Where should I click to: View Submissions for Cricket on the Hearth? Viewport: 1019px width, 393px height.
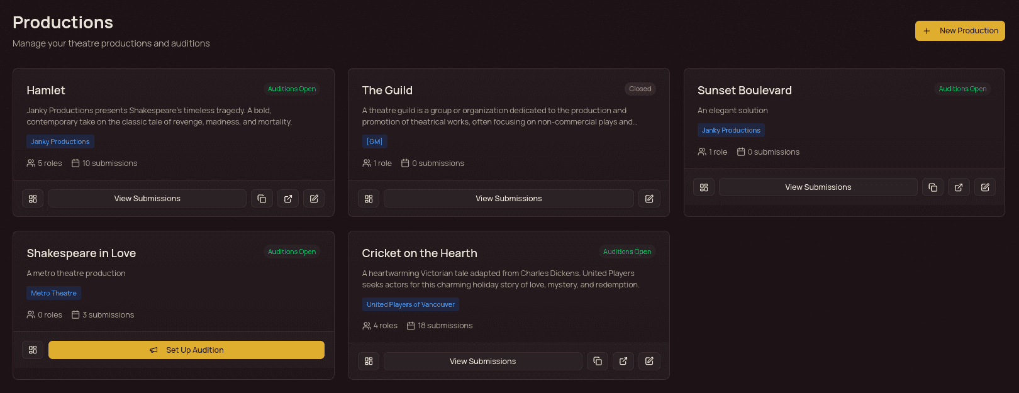coord(482,362)
